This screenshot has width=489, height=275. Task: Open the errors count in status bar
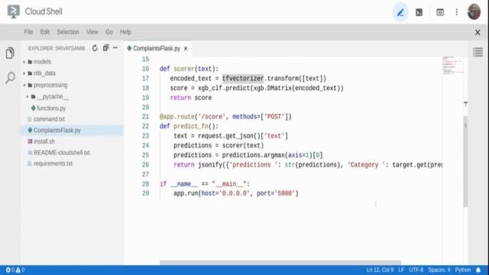[x=10, y=270]
